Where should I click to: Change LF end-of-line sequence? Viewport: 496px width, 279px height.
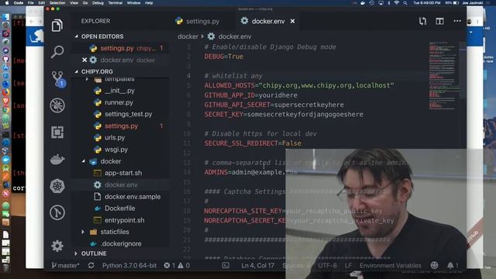(348, 265)
